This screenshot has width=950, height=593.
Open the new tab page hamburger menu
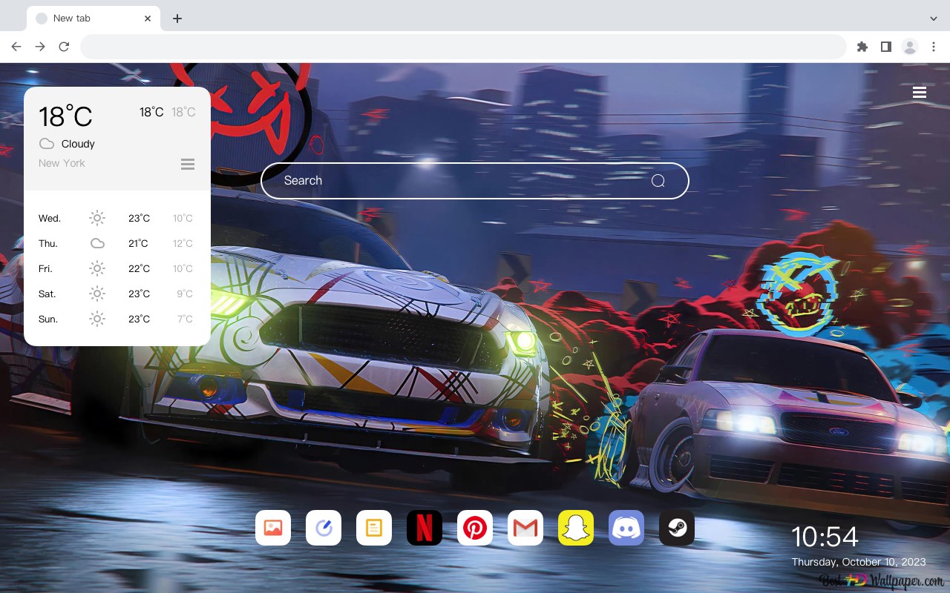tap(920, 93)
